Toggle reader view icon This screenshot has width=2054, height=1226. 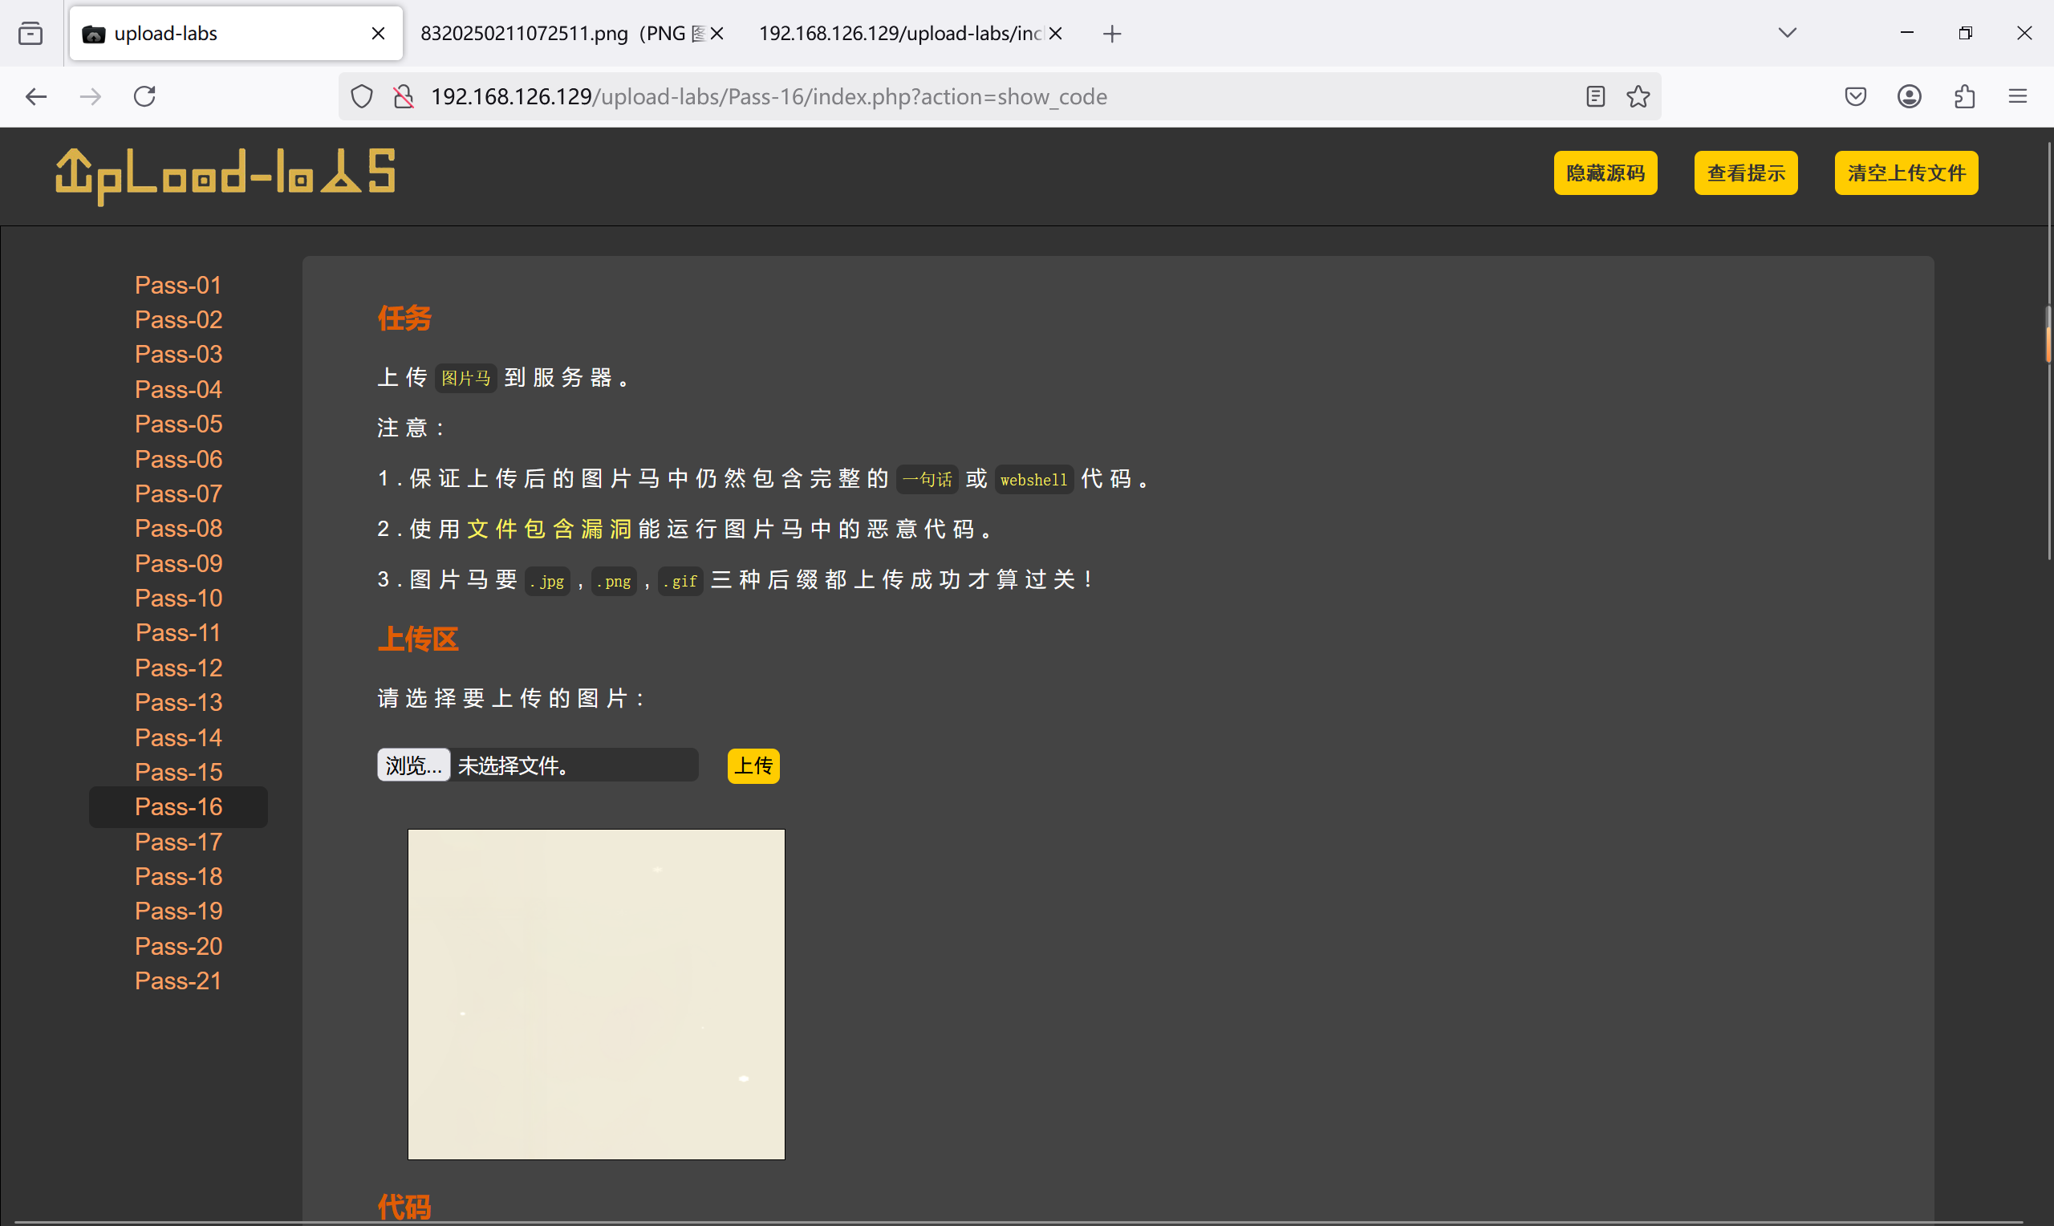(x=1595, y=96)
